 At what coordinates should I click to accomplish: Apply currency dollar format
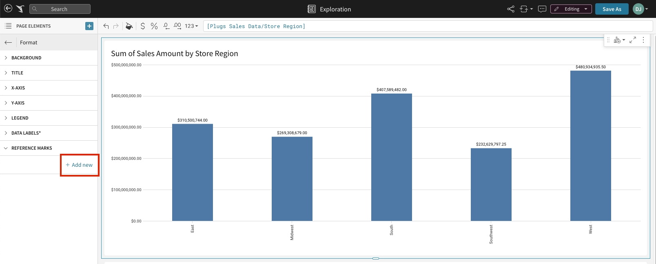[142, 26]
